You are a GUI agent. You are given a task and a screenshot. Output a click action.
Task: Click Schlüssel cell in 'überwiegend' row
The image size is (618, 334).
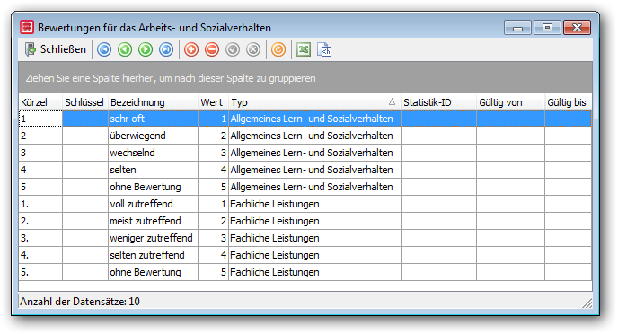click(85, 136)
